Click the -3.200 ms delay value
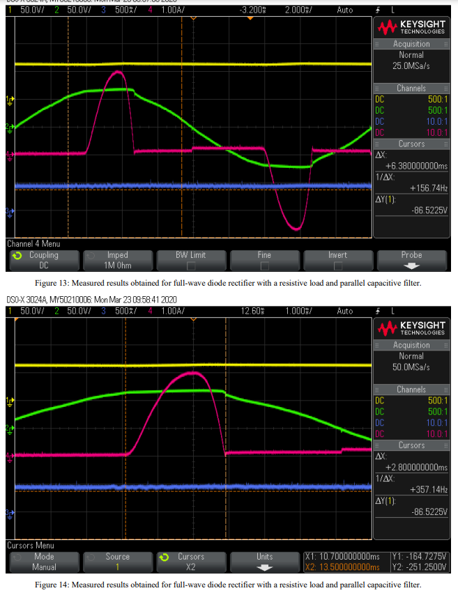The height and width of the screenshot is (593, 458). pos(252,10)
